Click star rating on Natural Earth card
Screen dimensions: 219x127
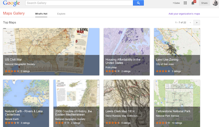point(12,123)
